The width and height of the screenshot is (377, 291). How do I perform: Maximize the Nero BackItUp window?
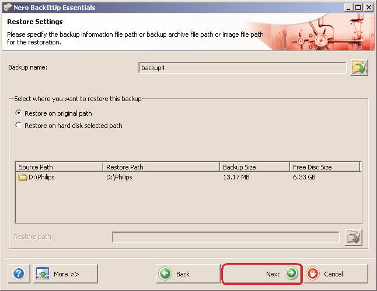(358, 8)
